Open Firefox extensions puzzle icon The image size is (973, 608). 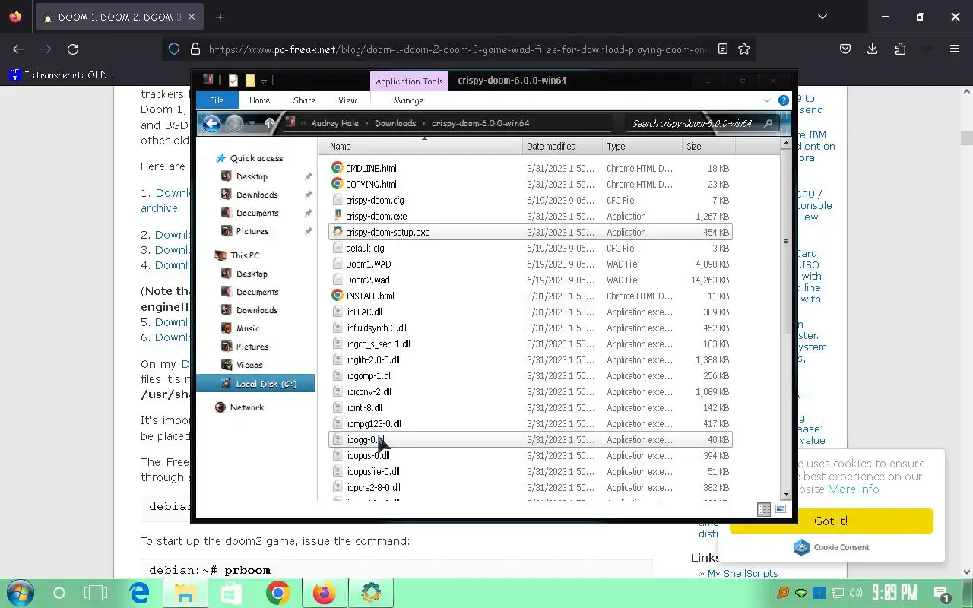click(x=901, y=49)
